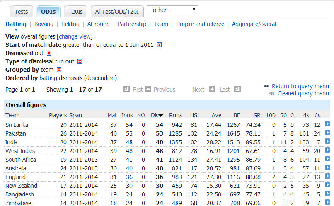This screenshot has width=334, height=206.
Task: Click the blue arrow icon for India row
Action: [x=327, y=142]
